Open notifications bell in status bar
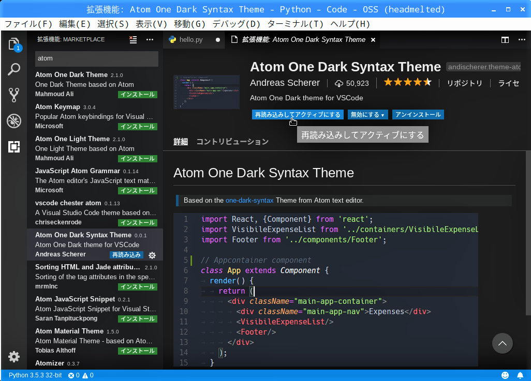The image size is (531, 381). pyautogui.click(x=520, y=375)
